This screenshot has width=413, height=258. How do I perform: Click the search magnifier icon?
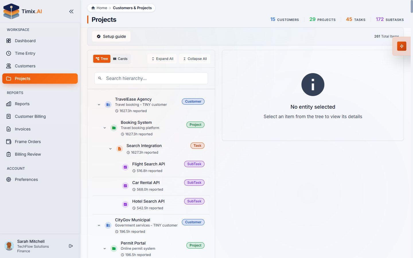[x=100, y=78]
